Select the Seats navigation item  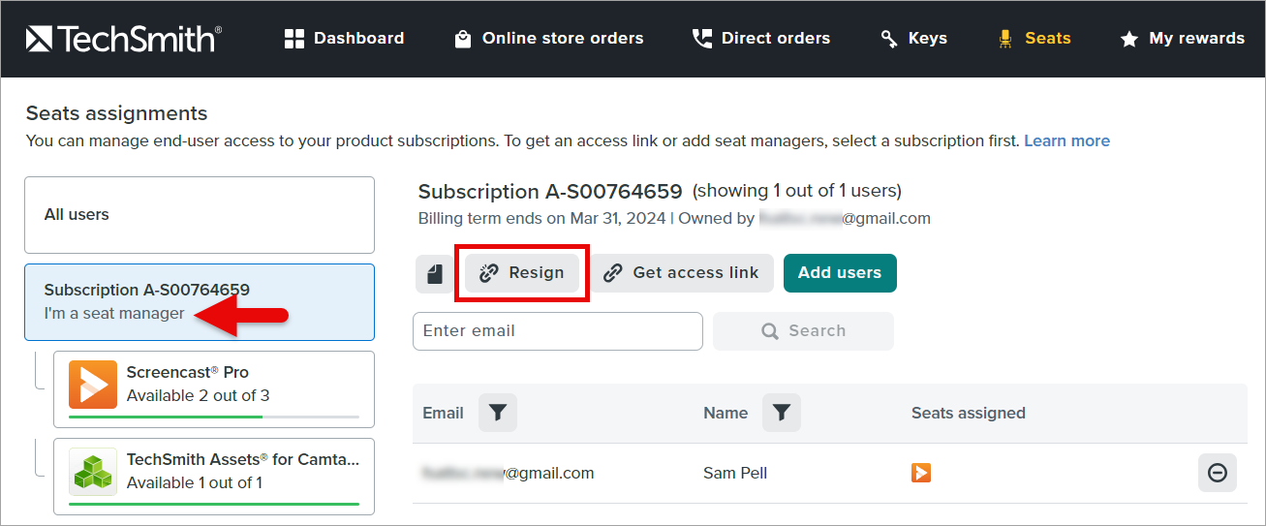[1034, 39]
